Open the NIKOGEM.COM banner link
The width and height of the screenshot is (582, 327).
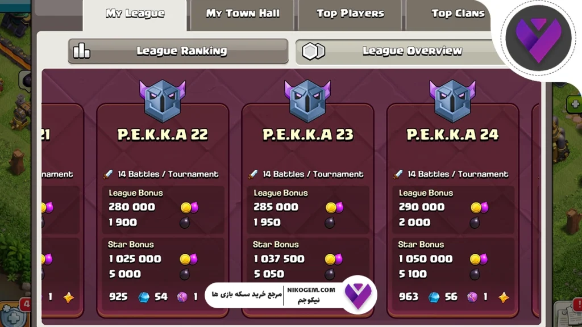[x=290, y=295]
